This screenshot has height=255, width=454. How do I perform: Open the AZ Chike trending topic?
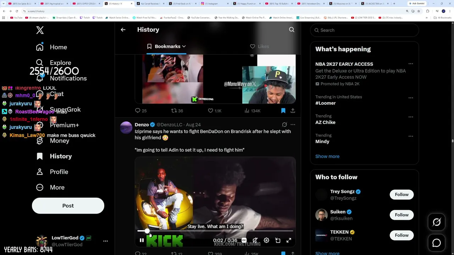(325, 122)
